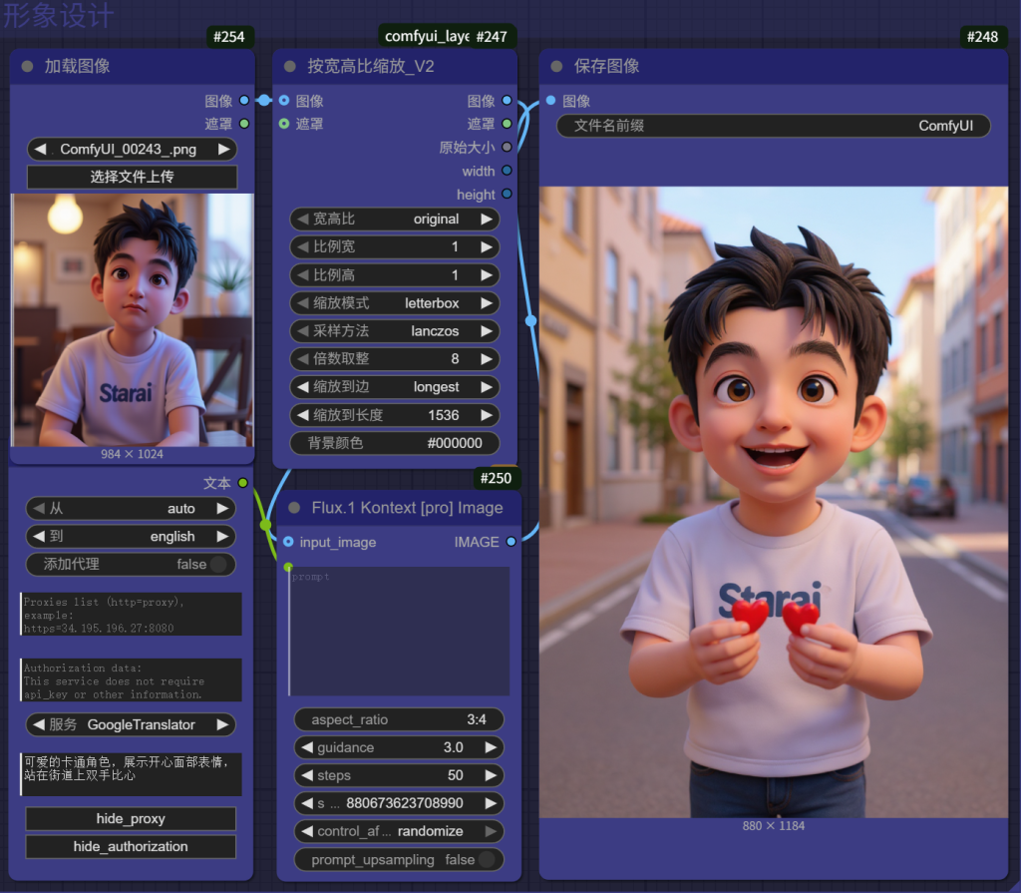Click the width output port
The height and width of the screenshot is (893, 1021).
click(x=507, y=171)
